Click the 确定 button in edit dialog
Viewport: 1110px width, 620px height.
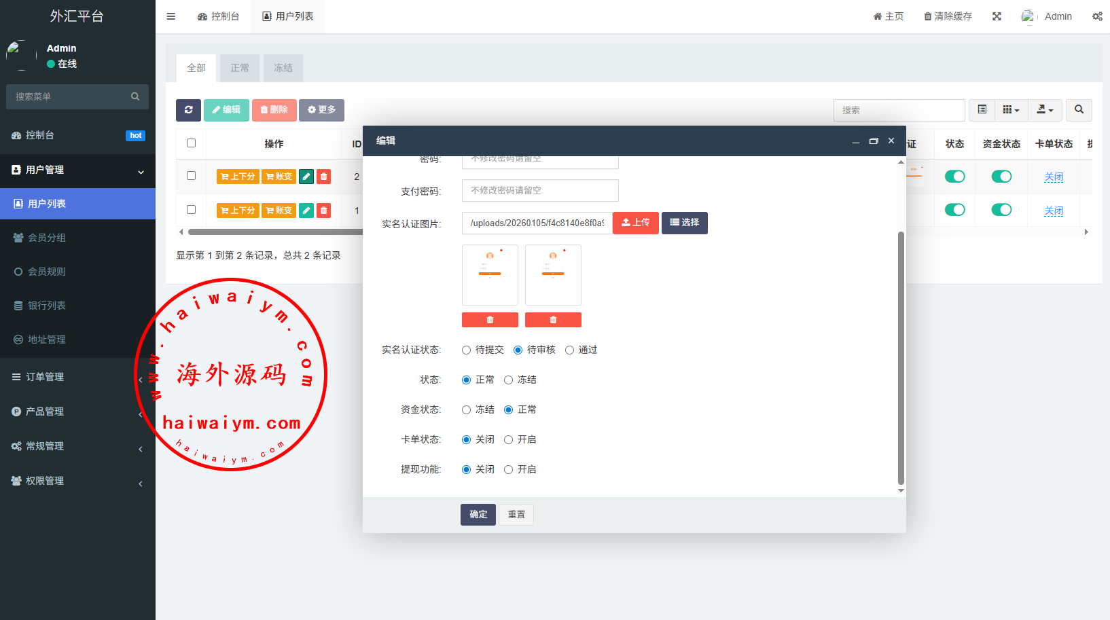click(x=478, y=515)
